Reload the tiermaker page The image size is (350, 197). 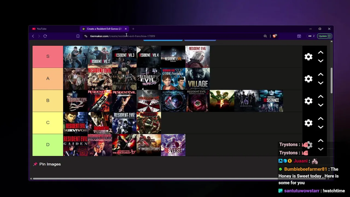(45, 36)
